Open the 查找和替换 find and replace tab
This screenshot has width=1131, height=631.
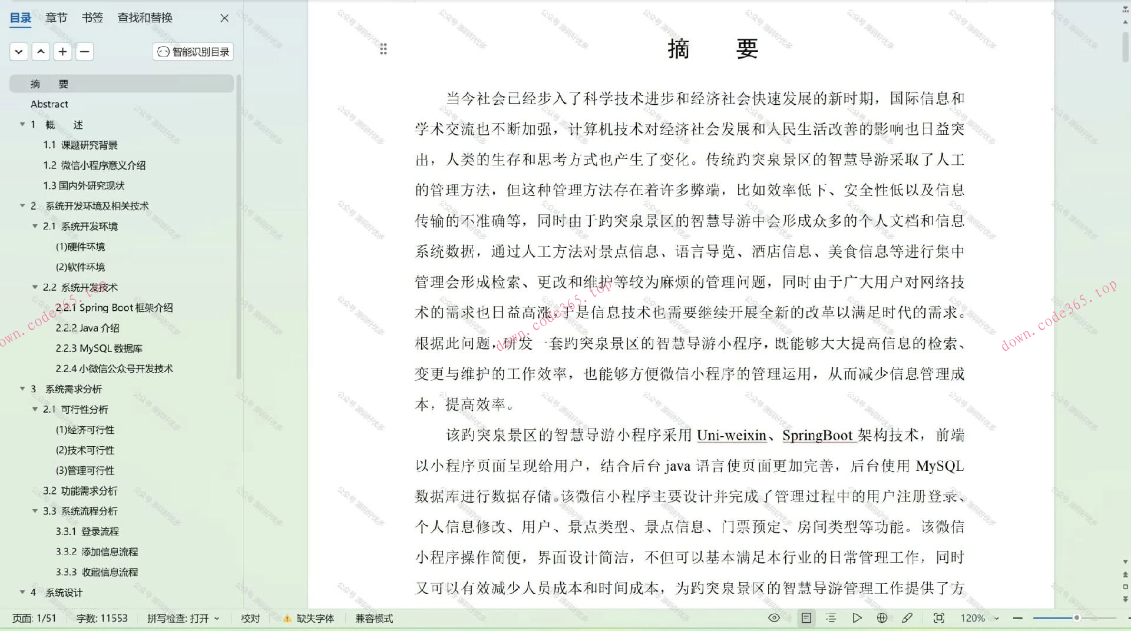click(144, 18)
